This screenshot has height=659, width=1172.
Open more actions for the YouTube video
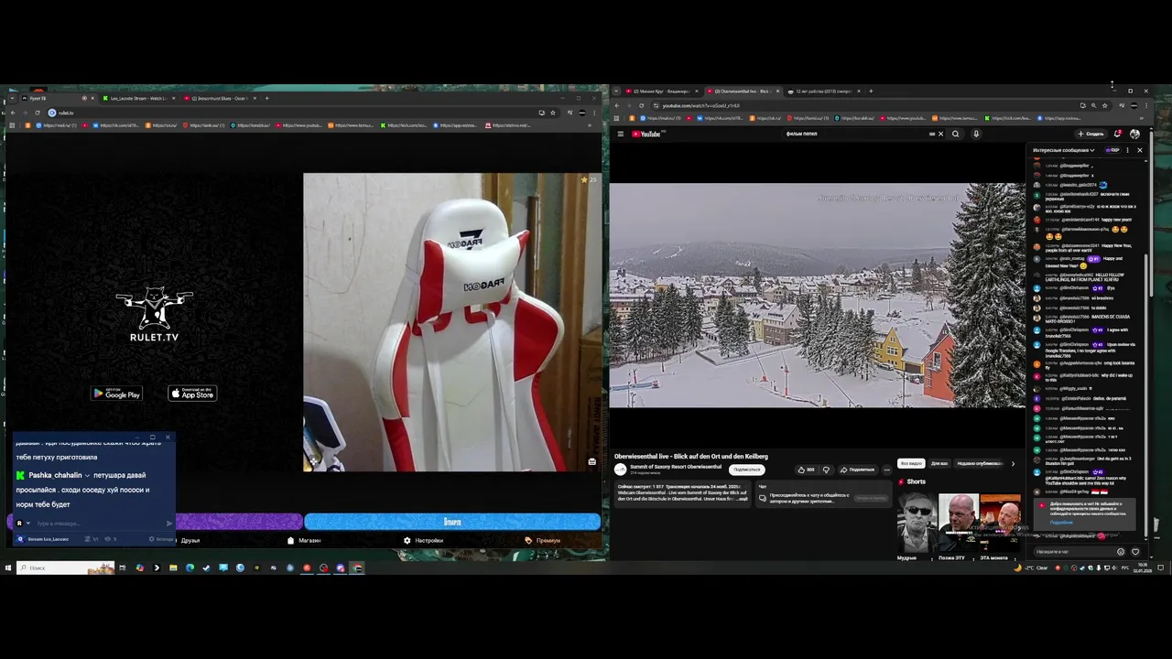point(886,470)
